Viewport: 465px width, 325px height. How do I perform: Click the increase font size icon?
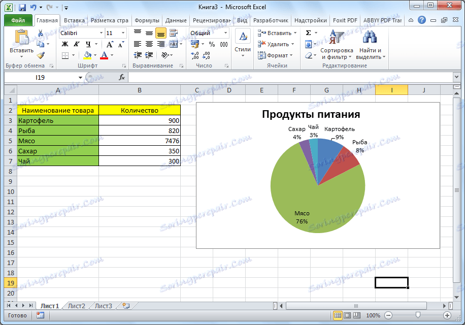click(109, 43)
